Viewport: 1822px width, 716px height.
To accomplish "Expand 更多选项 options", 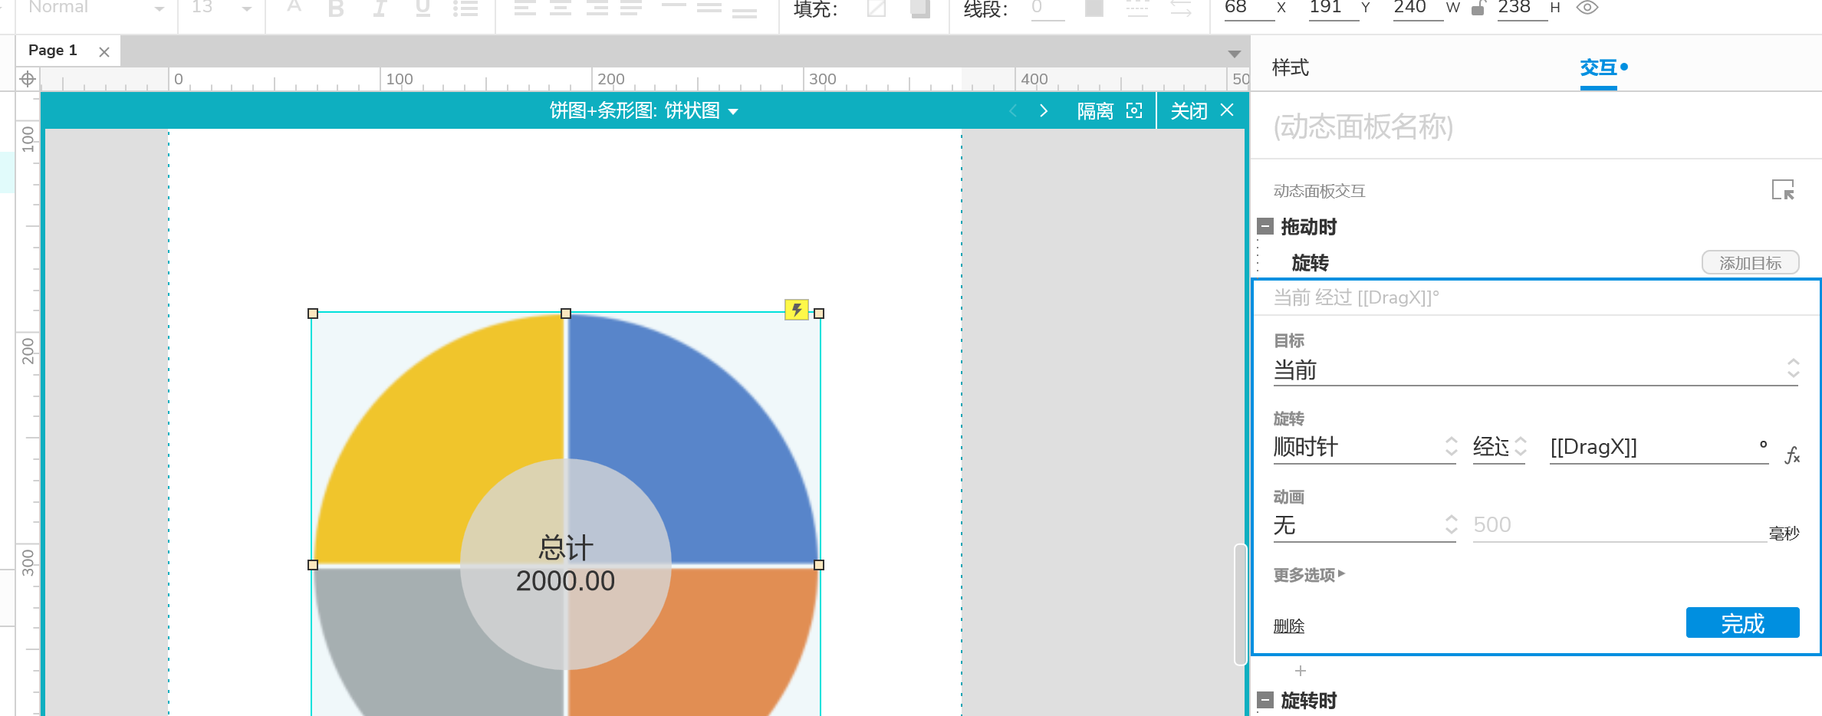I will (1309, 574).
